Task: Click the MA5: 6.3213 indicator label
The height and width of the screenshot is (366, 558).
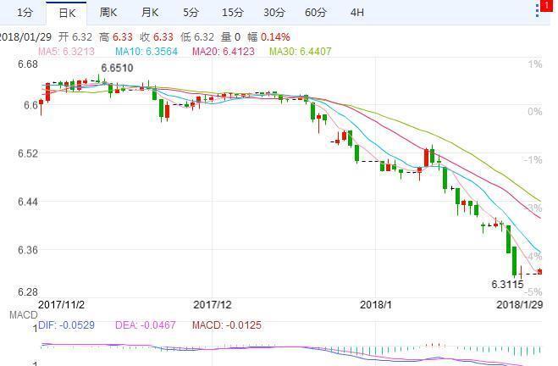Action: click(66, 52)
